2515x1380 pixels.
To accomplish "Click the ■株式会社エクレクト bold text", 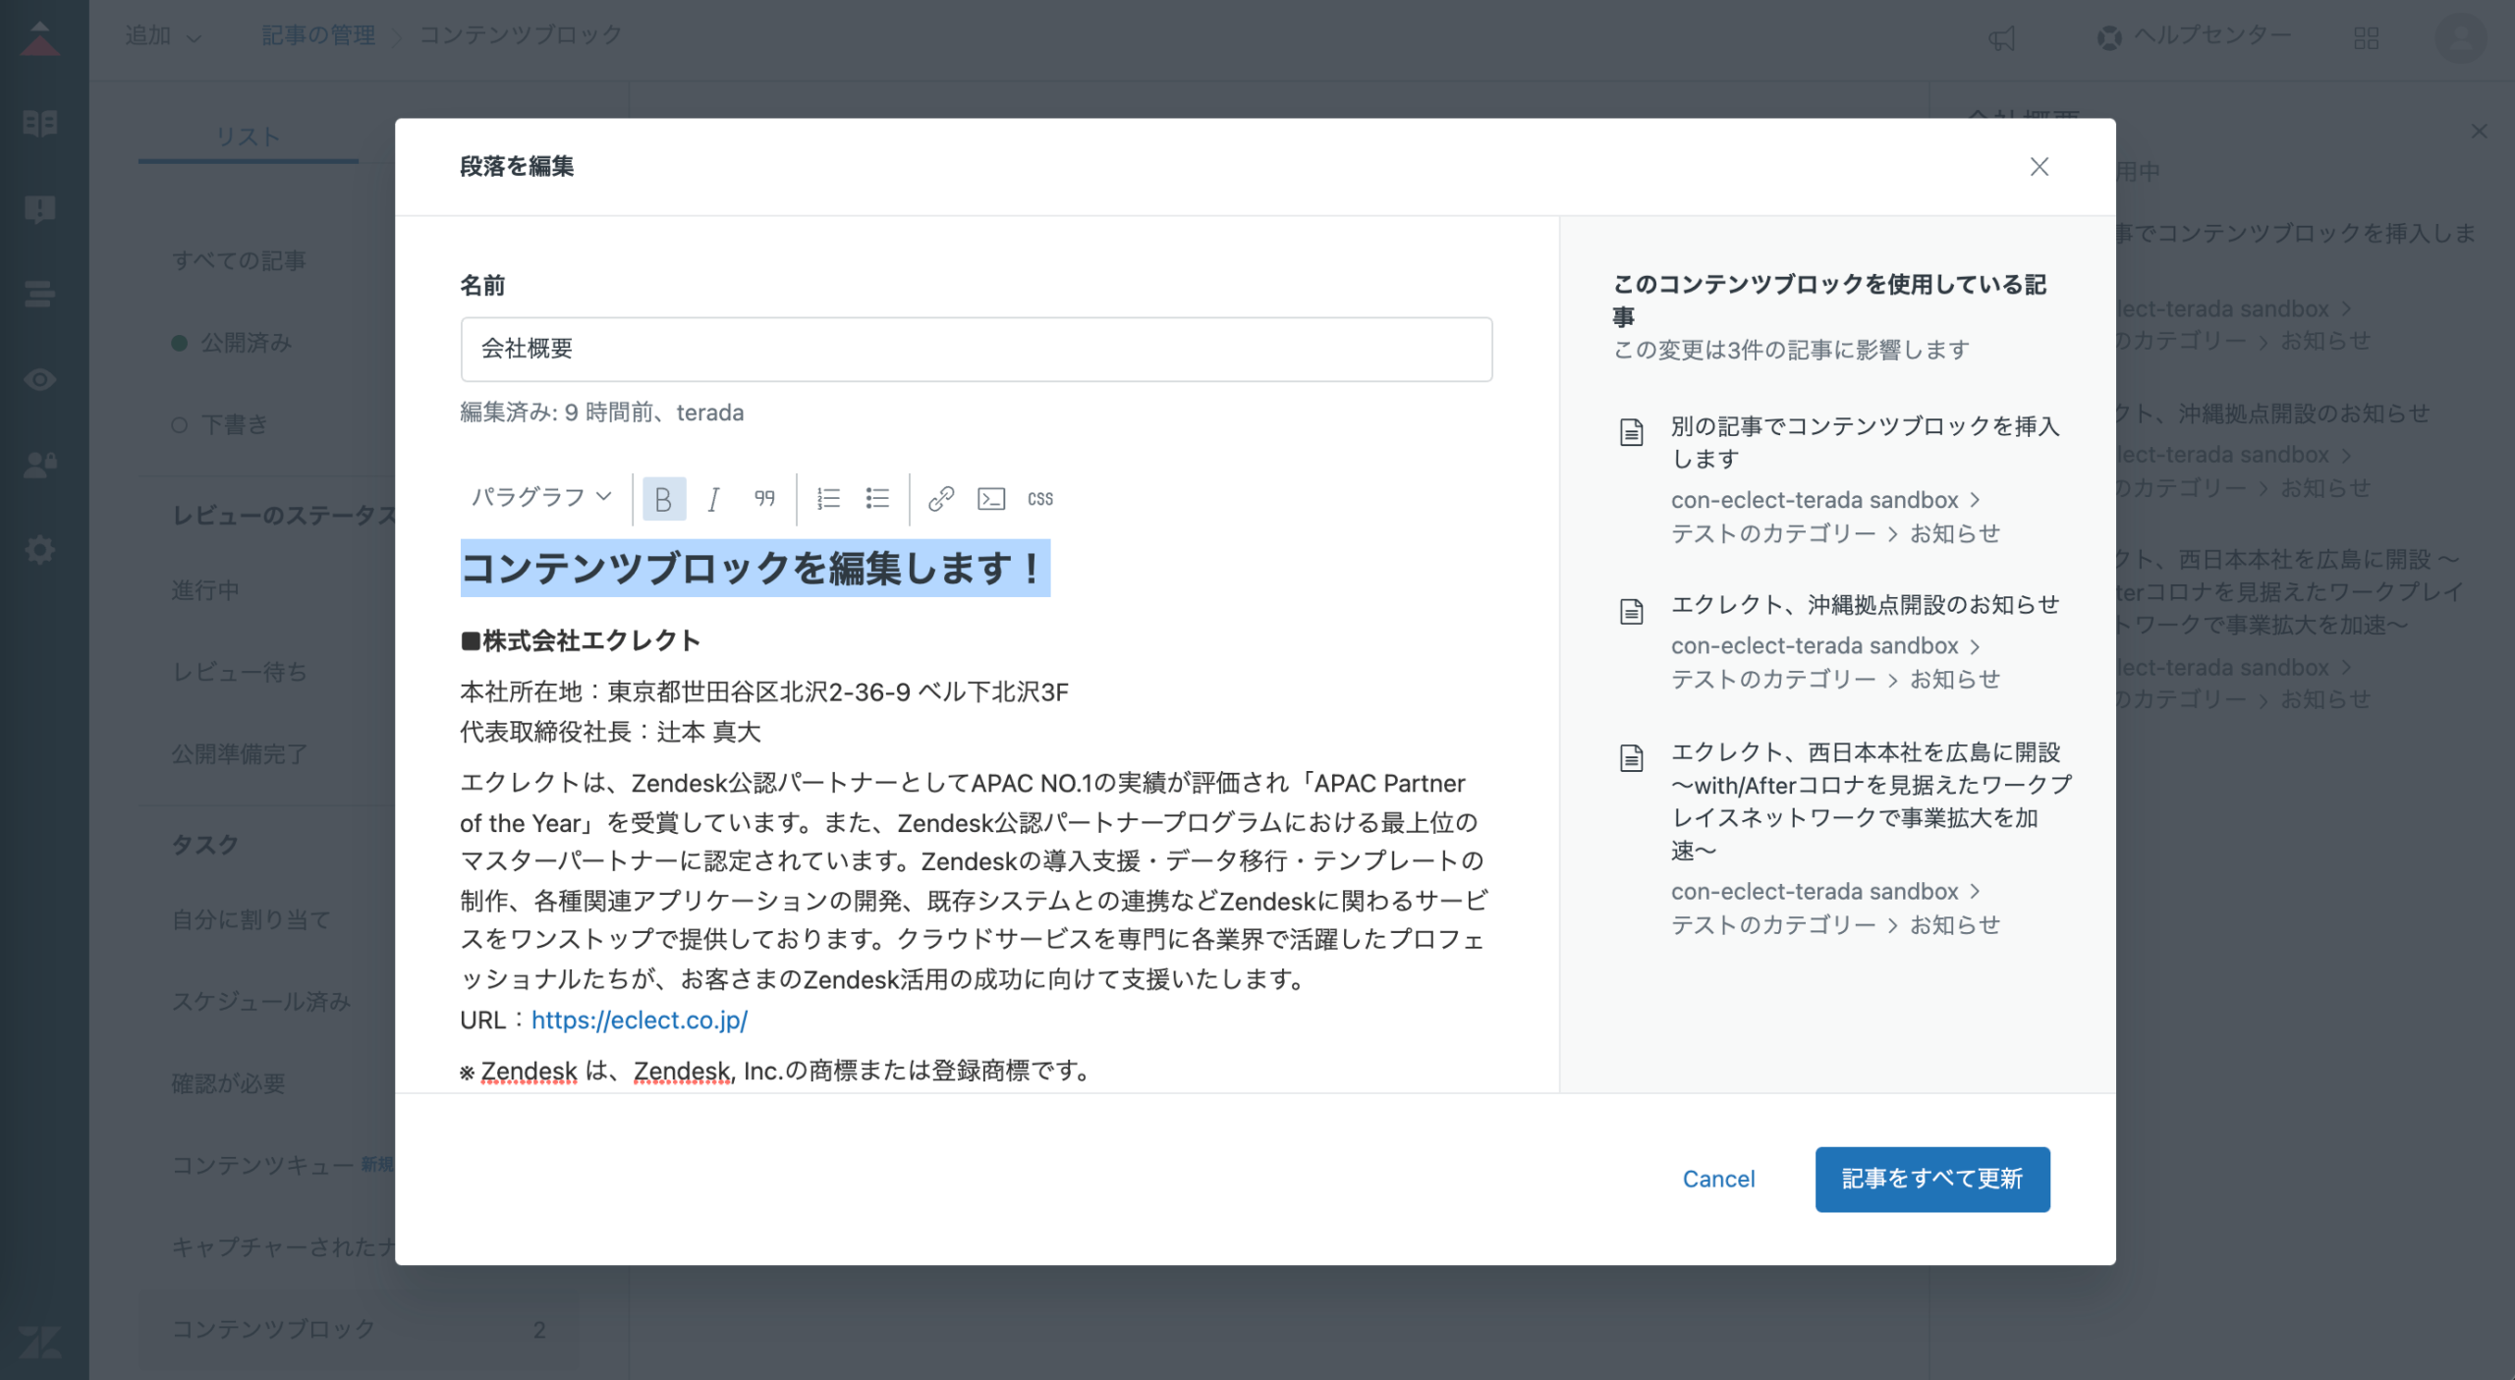I will pos(581,640).
